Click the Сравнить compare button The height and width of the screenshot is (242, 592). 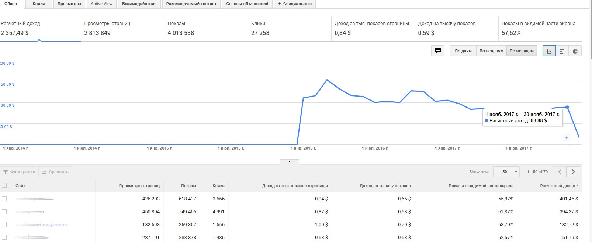point(55,172)
